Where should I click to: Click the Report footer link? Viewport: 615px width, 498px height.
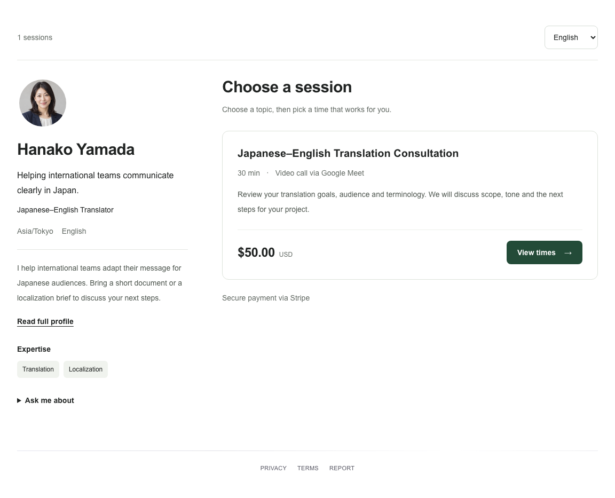[x=342, y=468]
